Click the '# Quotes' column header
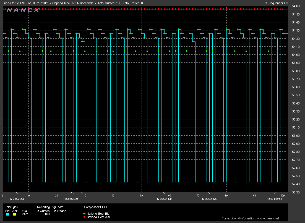The width and height of the screenshot is (305, 223). coord(43,211)
